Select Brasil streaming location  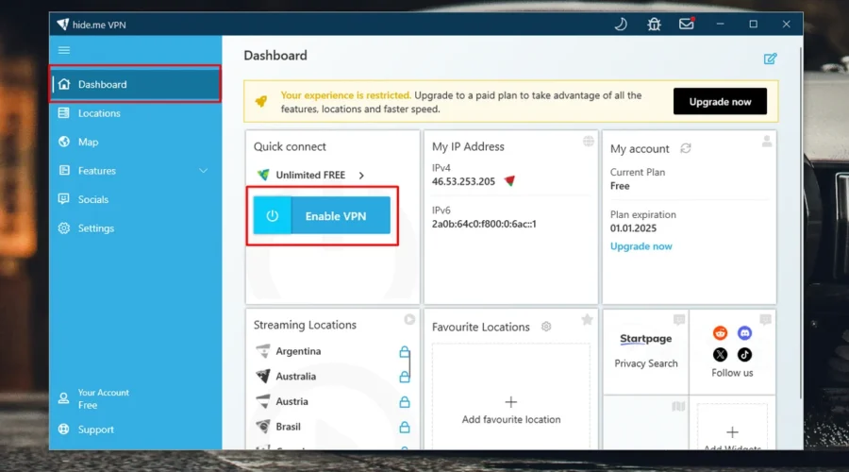pyautogui.click(x=288, y=427)
